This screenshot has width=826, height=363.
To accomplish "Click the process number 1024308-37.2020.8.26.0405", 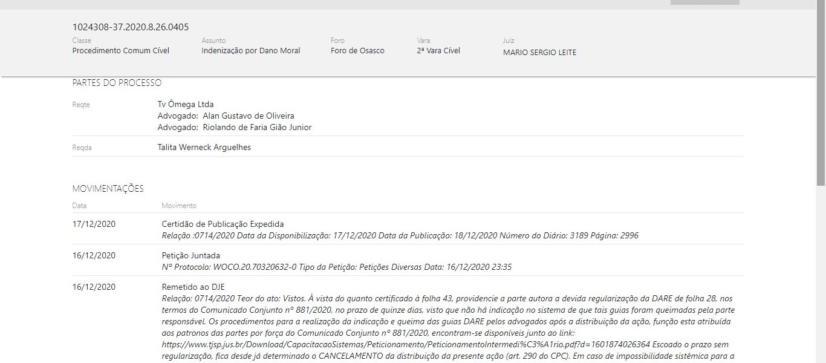I will pyautogui.click(x=131, y=27).
